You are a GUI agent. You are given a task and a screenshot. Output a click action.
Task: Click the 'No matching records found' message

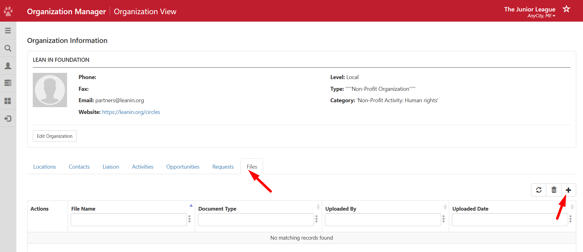point(302,238)
